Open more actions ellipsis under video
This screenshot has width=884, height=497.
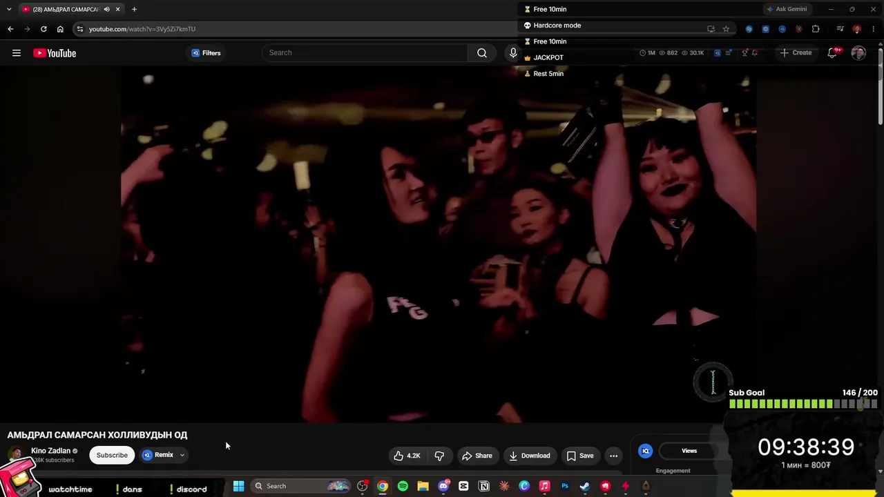point(613,456)
